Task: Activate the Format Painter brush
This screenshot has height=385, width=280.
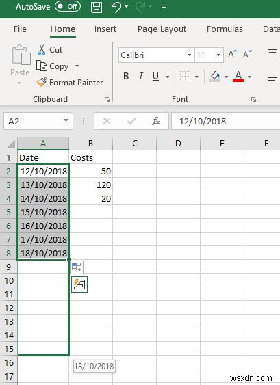Action: [x=70, y=82]
